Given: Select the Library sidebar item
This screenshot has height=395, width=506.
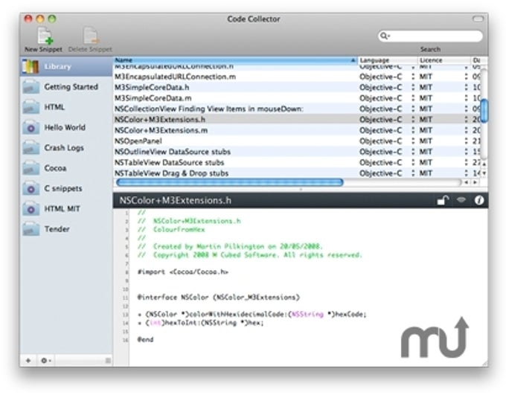Looking at the screenshot, I should [x=66, y=66].
